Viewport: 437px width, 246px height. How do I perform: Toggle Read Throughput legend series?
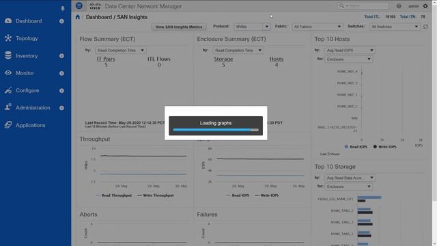(x=113, y=195)
